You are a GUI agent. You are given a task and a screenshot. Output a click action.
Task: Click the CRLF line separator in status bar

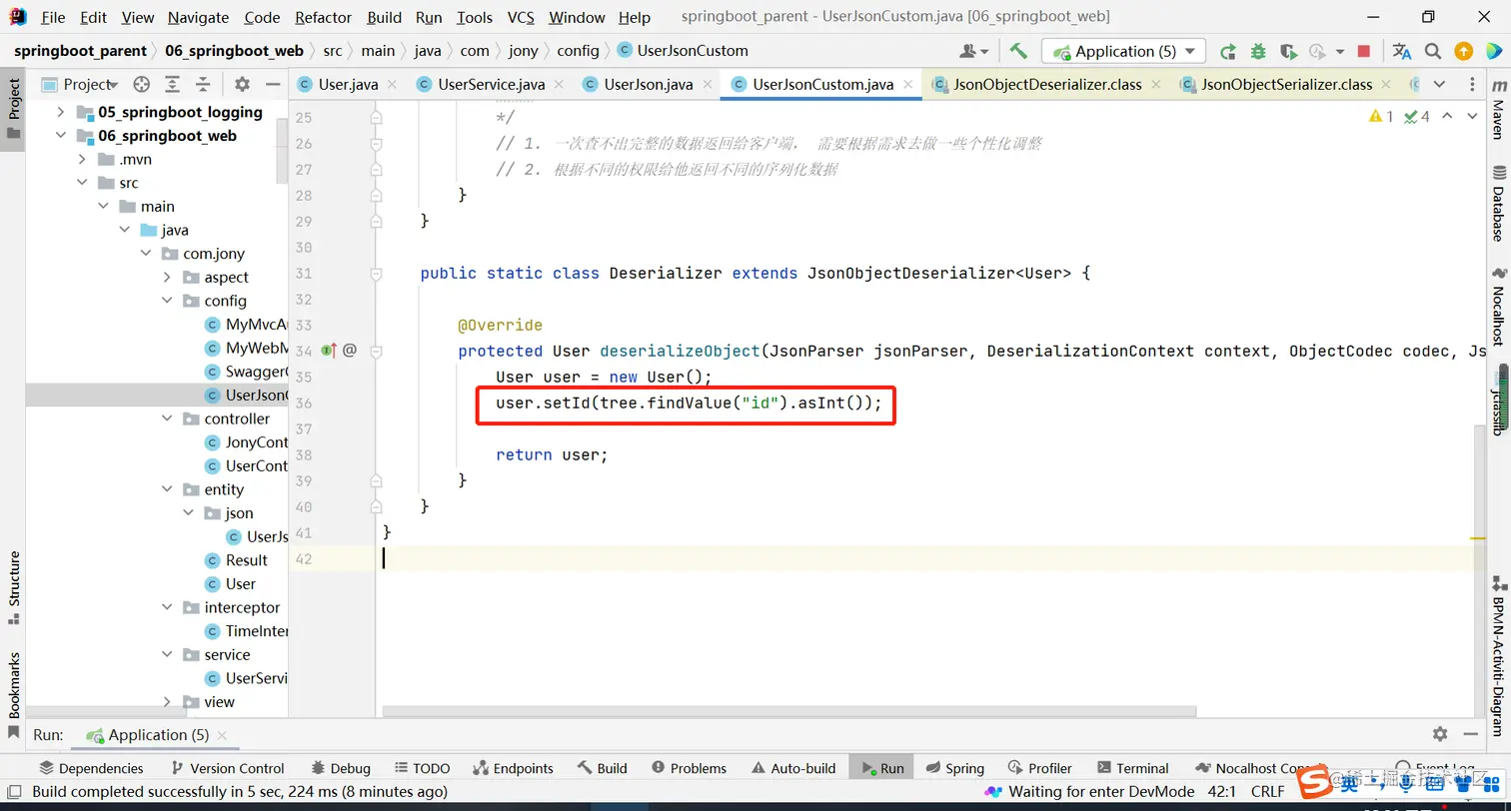1267,792
